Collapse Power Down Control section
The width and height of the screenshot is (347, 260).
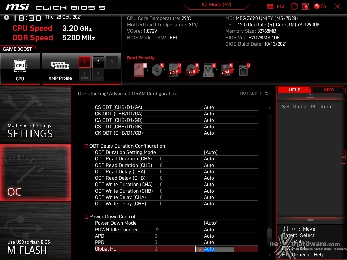86,217
